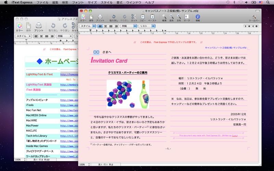Click link in Mac Fan Net row
Screen dimensions: 274x171
tap(69, 110)
